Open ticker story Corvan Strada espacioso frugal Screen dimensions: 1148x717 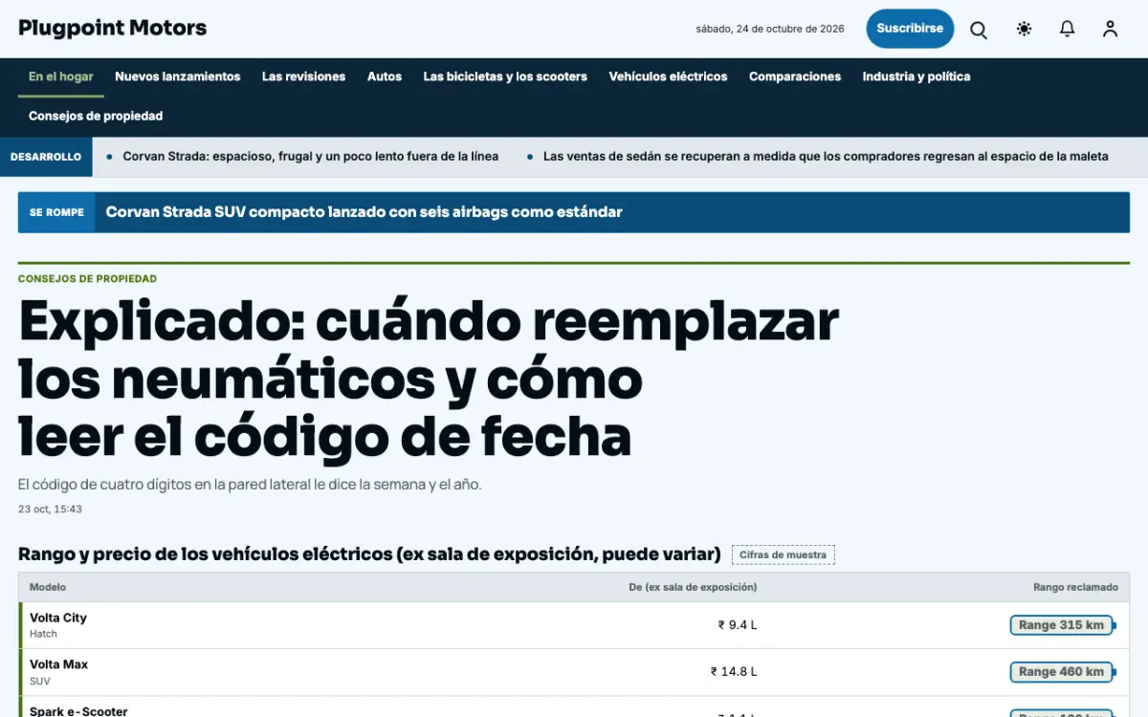click(x=311, y=157)
